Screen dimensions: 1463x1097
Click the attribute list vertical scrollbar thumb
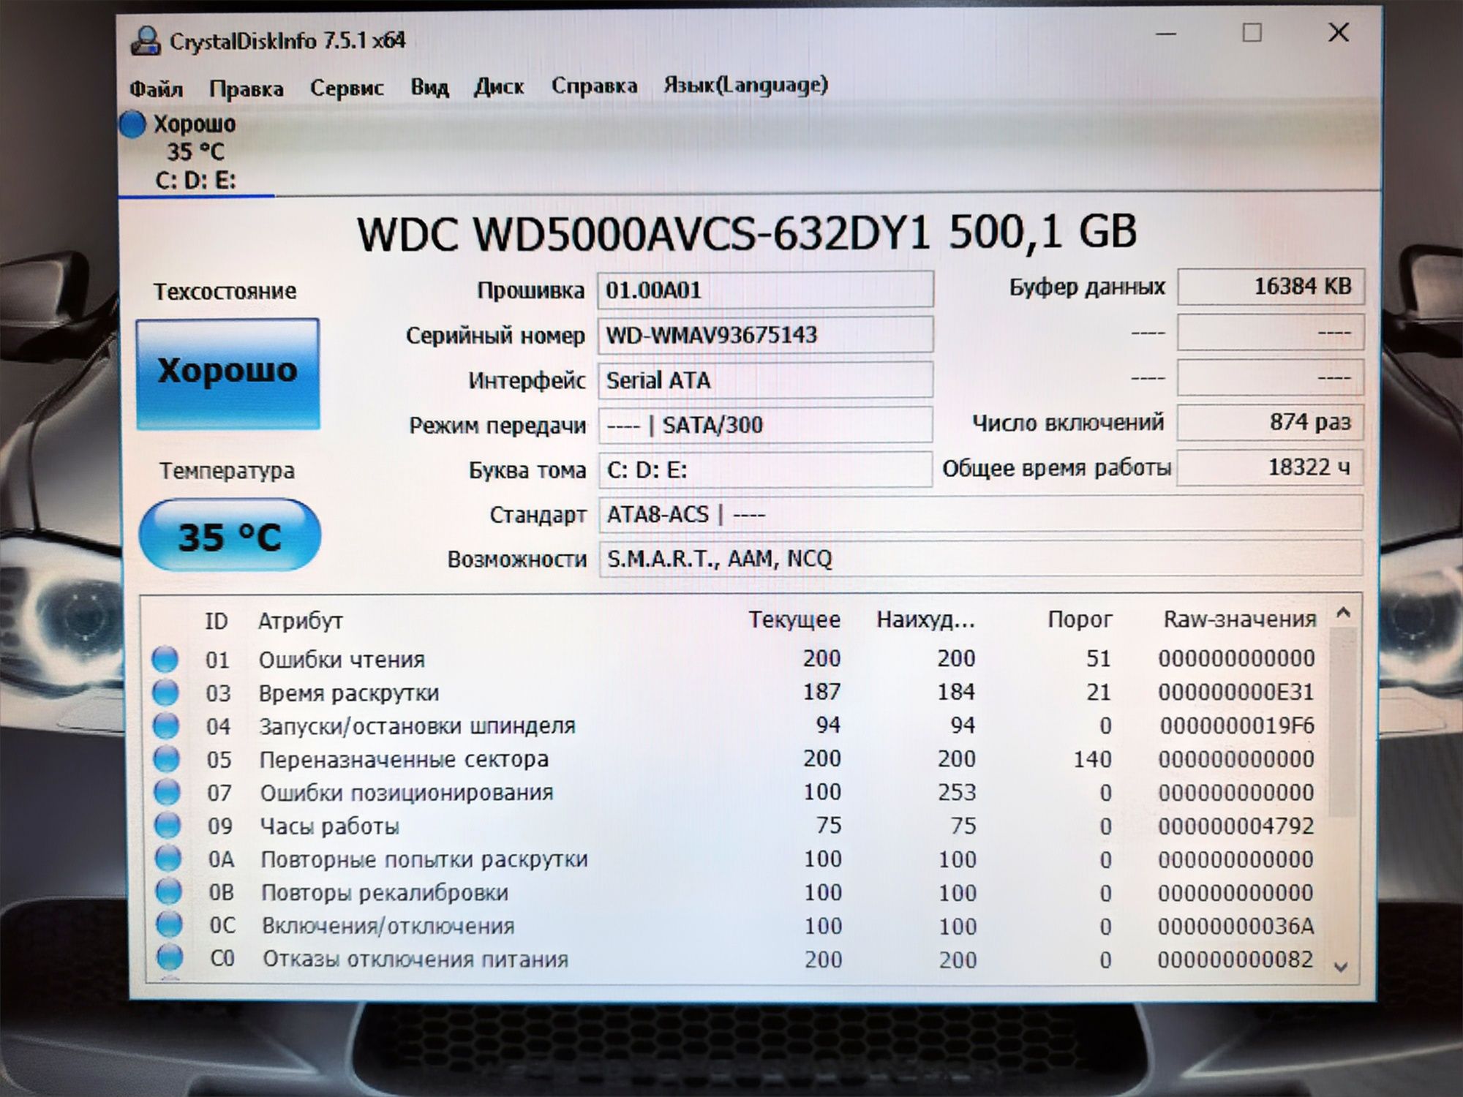[x=1342, y=722]
